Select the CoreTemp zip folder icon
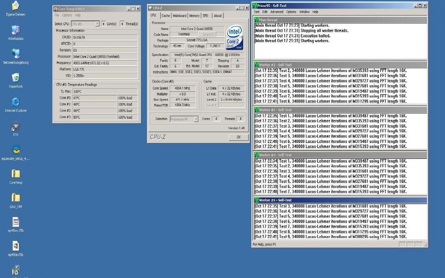Viewport: 445px width, 278px height. click(16, 174)
